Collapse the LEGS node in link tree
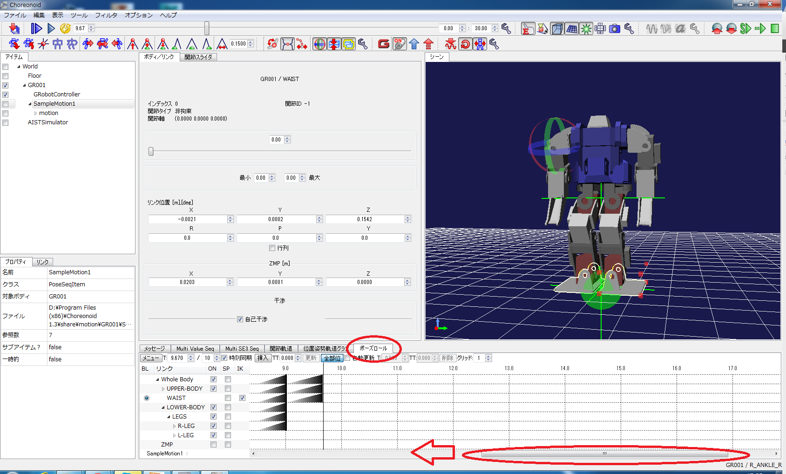The width and height of the screenshot is (786, 474). pyautogui.click(x=169, y=417)
